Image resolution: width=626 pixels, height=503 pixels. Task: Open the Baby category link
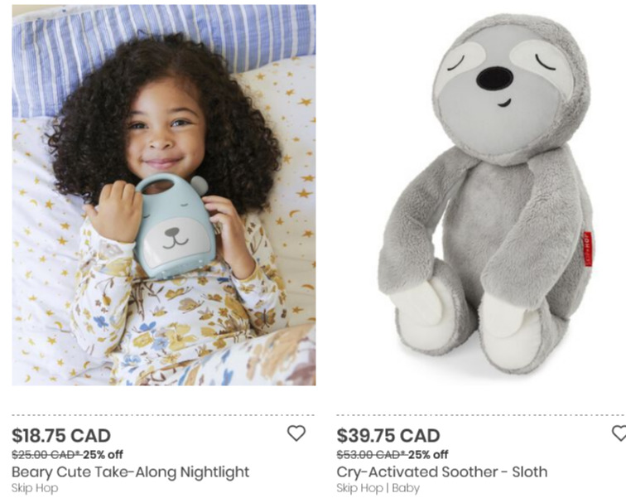coord(406,488)
